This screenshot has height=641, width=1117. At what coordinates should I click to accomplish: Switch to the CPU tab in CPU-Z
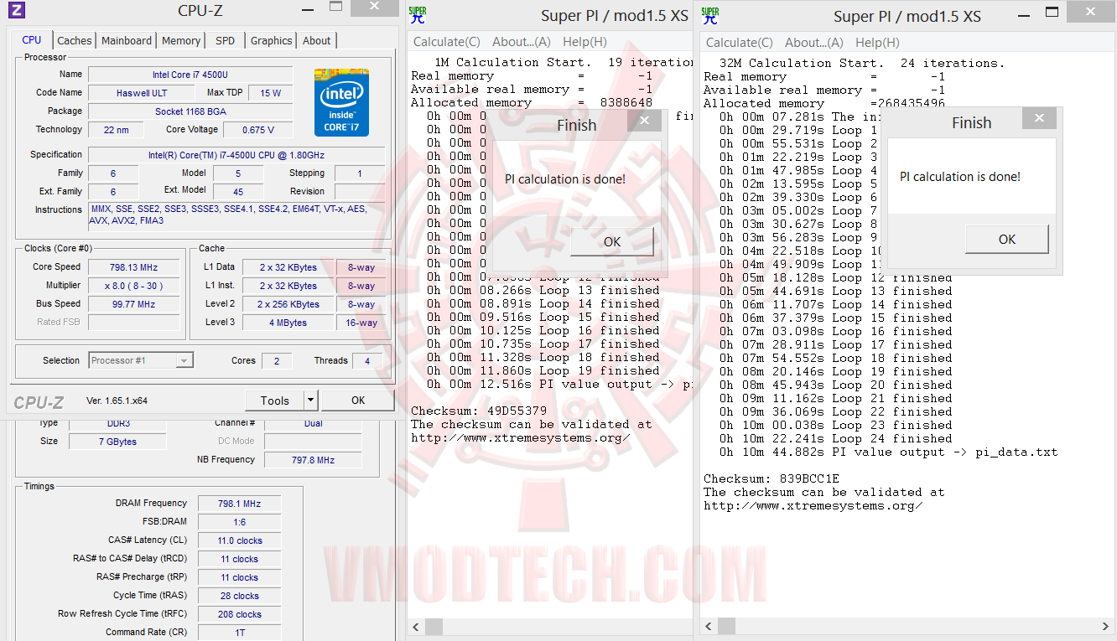coord(32,40)
